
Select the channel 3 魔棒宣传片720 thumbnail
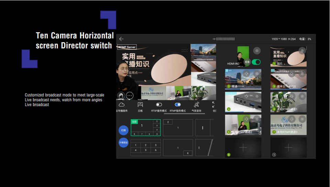tap(288, 79)
